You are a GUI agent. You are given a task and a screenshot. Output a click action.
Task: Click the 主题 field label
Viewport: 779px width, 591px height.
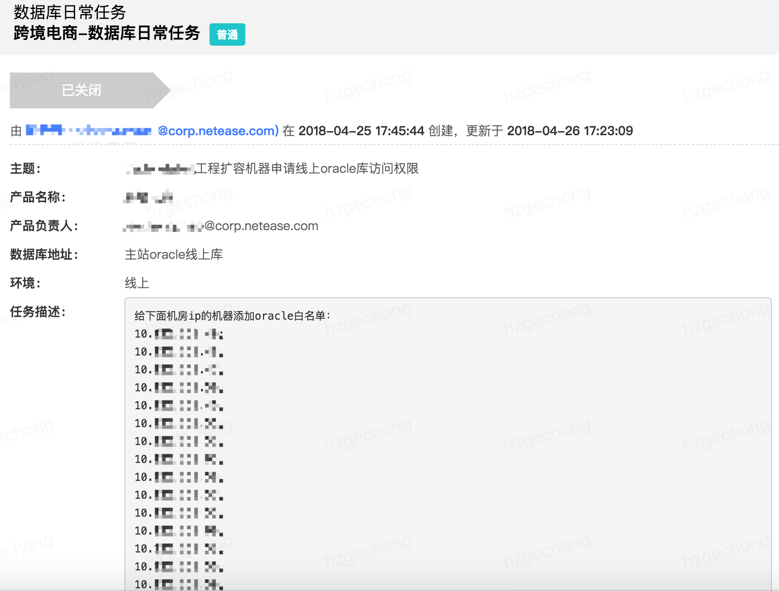[26, 169]
